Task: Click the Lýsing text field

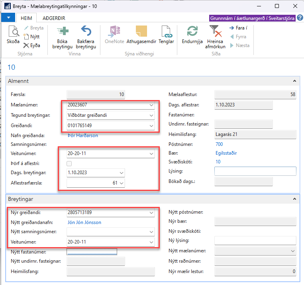Action: point(255,171)
